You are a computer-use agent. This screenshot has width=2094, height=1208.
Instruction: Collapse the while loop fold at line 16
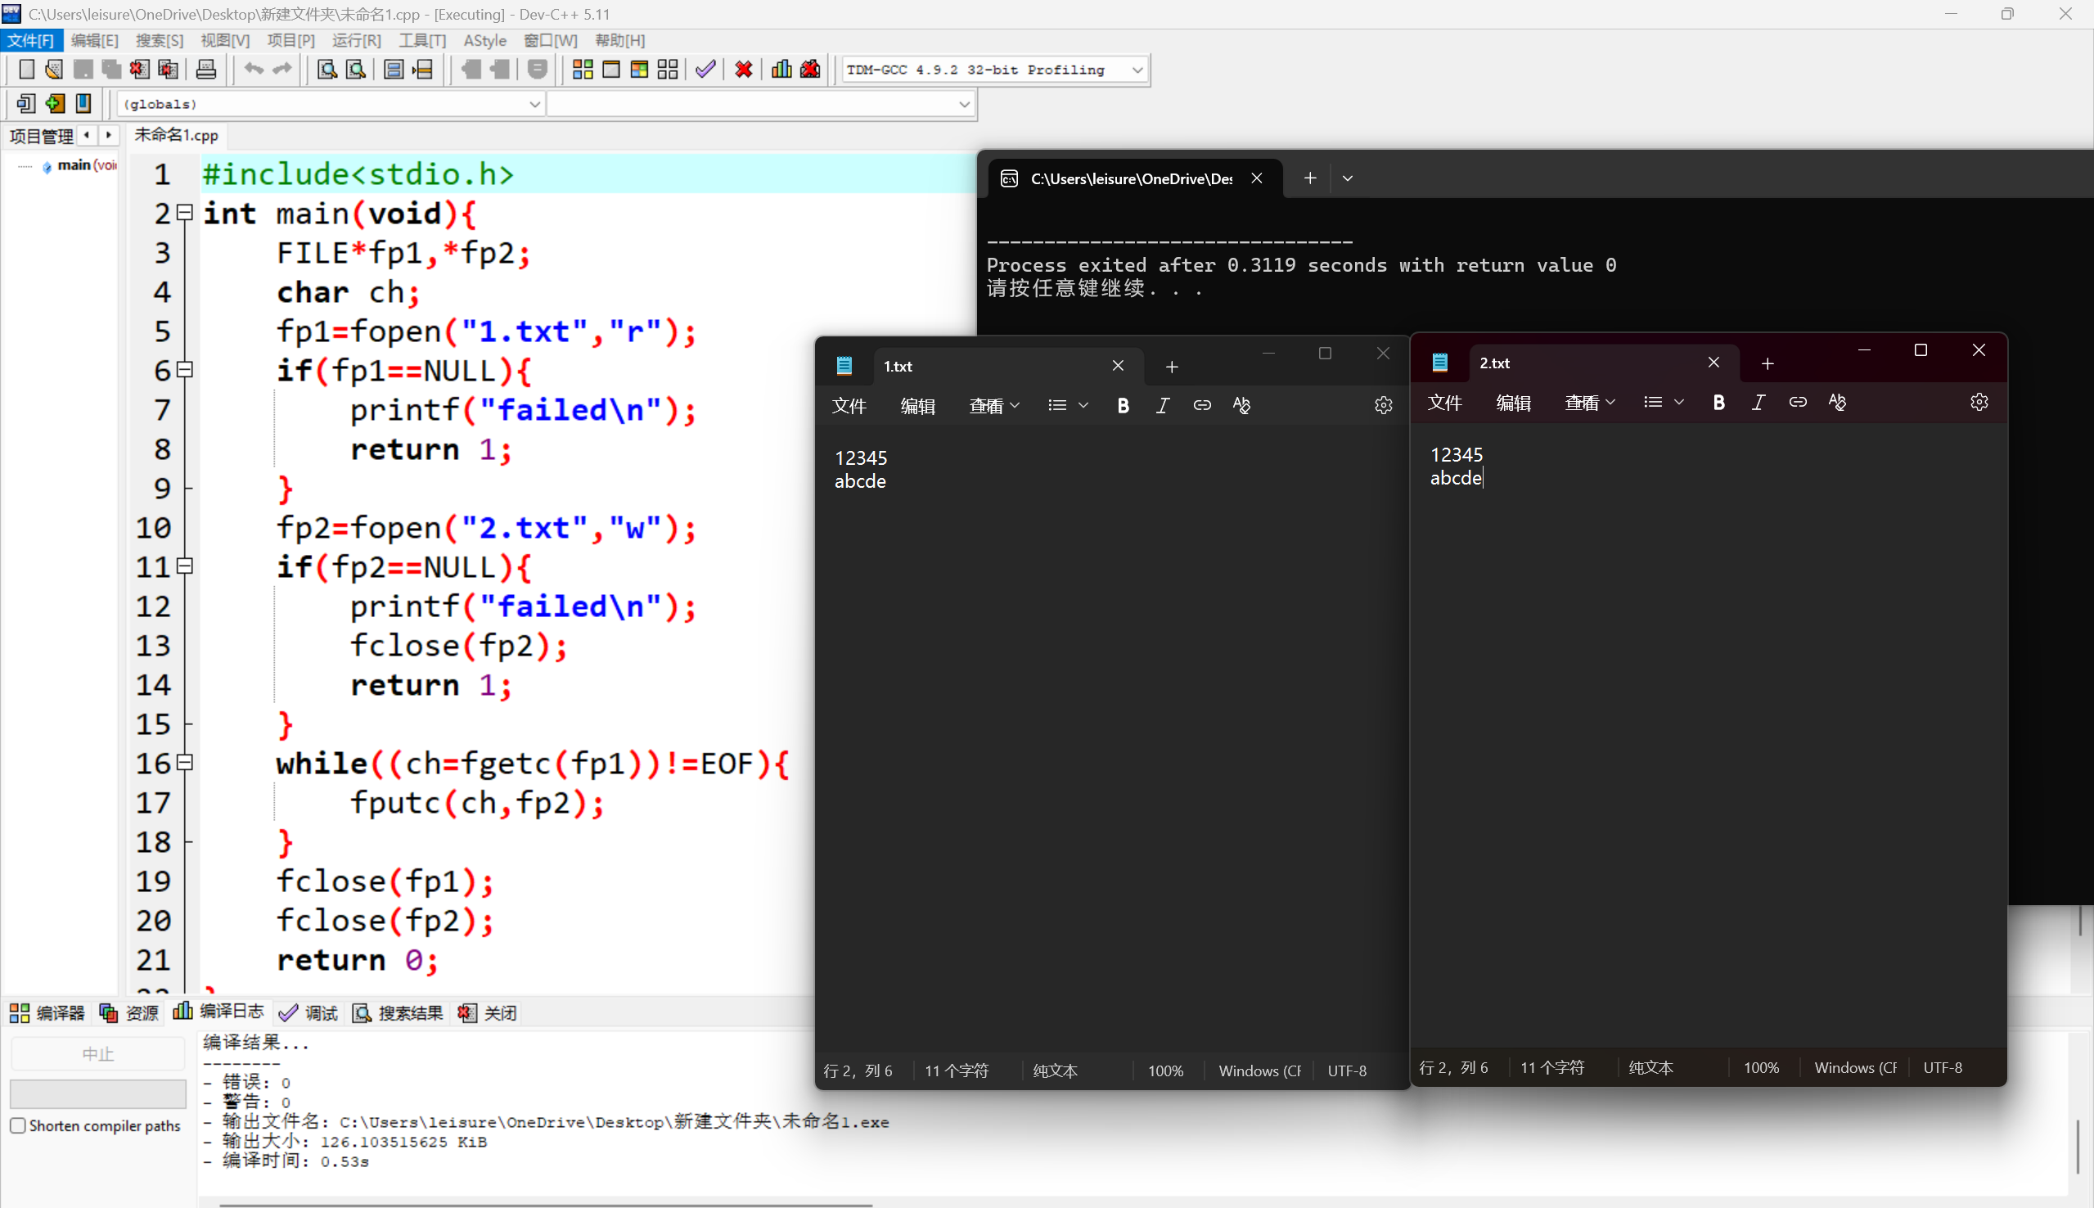click(186, 763)
